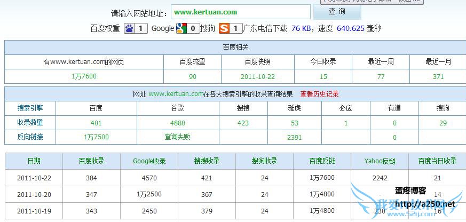Click Google indexed count 4880

[178, 123]
